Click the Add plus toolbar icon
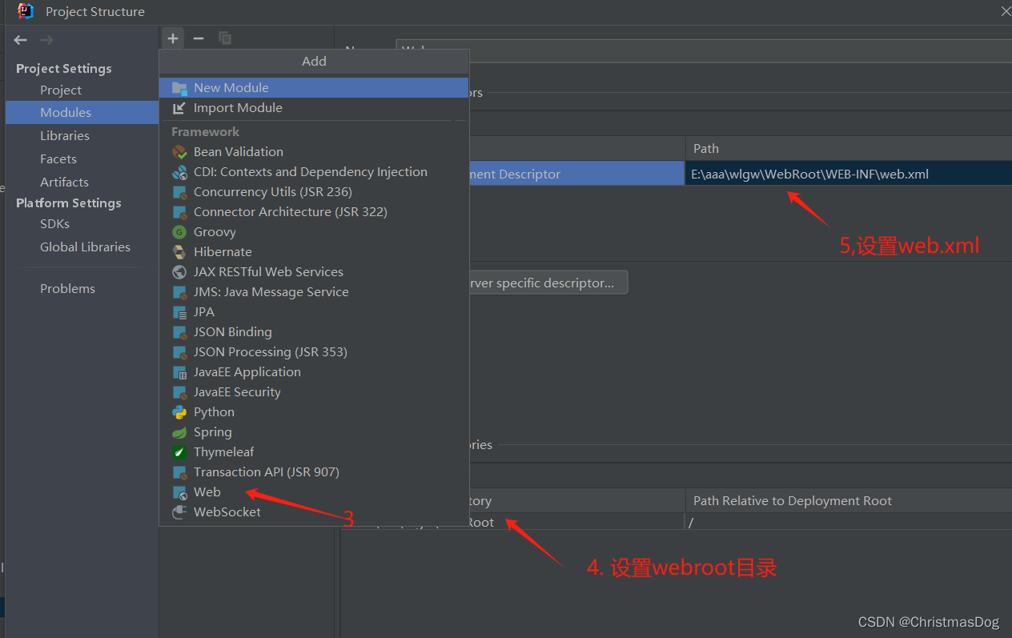This screenshot has width=1012, height=638. (173, 38)
